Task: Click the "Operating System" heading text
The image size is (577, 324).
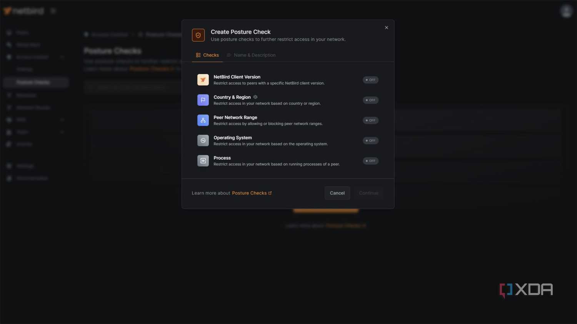Action: pos(233,138)
